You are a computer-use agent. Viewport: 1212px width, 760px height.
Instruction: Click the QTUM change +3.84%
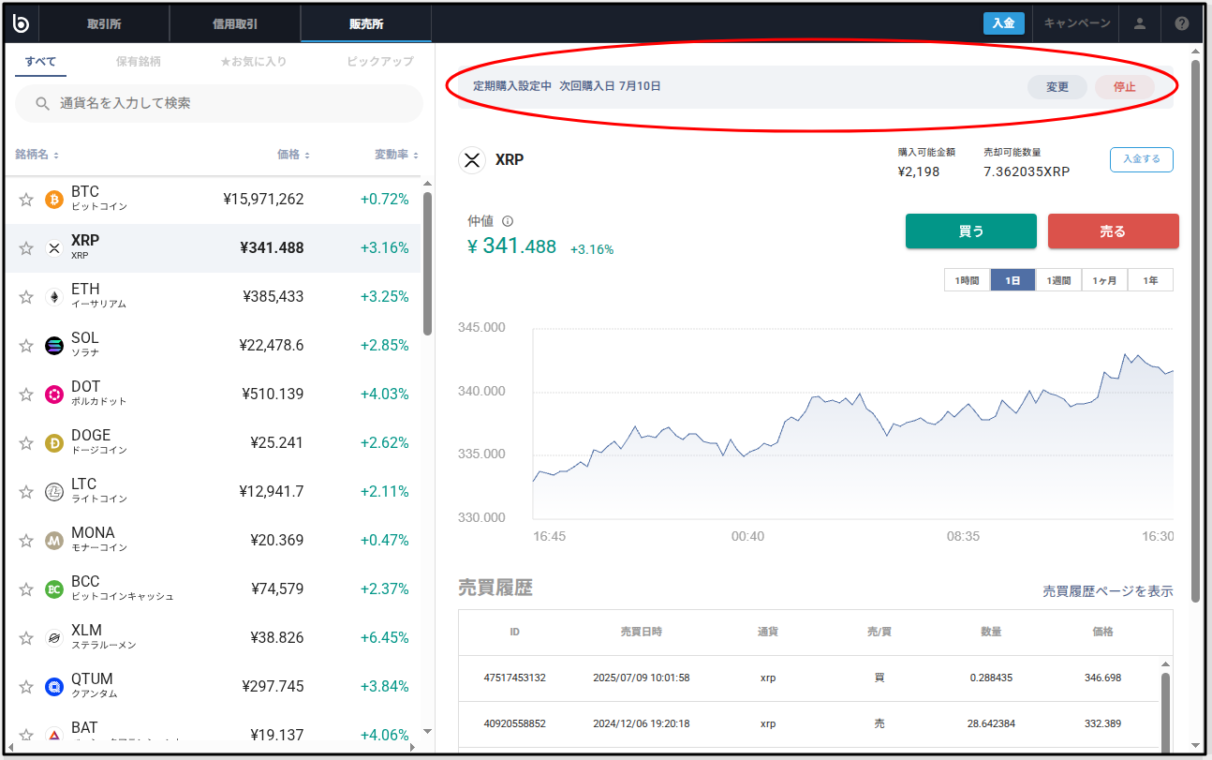point(385,686)
